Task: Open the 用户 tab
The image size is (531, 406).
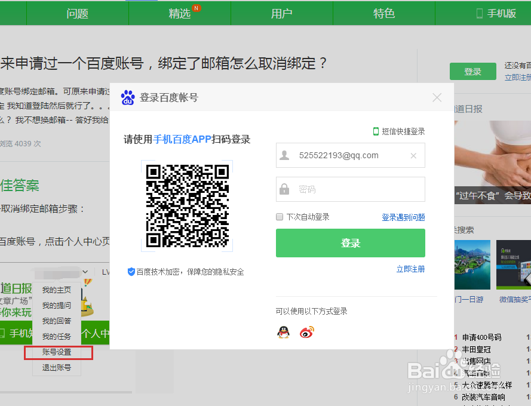Action: tap(282, 13)
